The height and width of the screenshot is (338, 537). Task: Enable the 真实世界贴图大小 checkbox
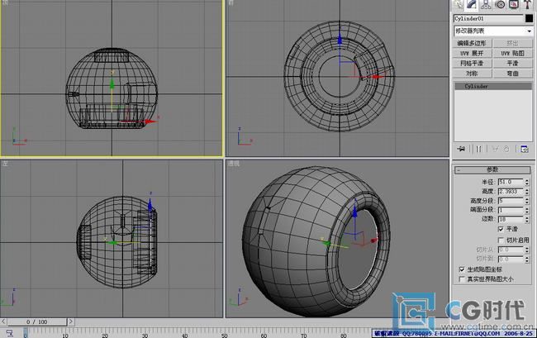462,279
